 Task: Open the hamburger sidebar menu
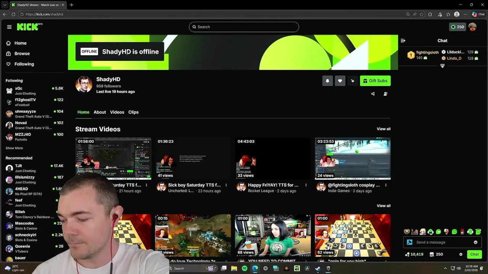click(9, 27)
